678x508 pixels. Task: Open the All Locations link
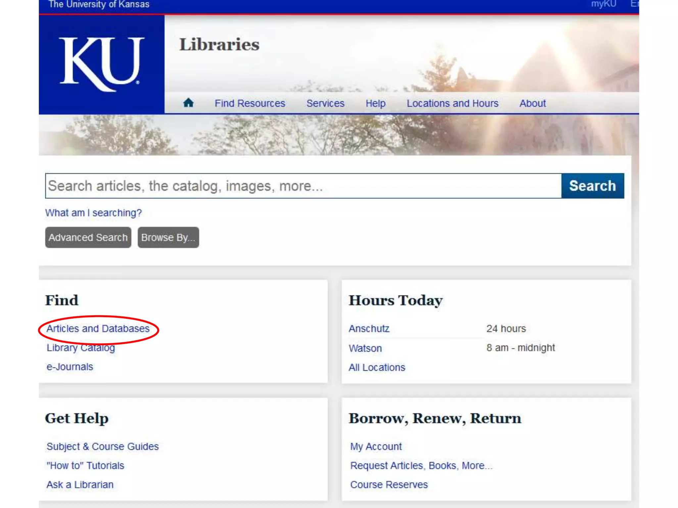(x=377, y=367)
